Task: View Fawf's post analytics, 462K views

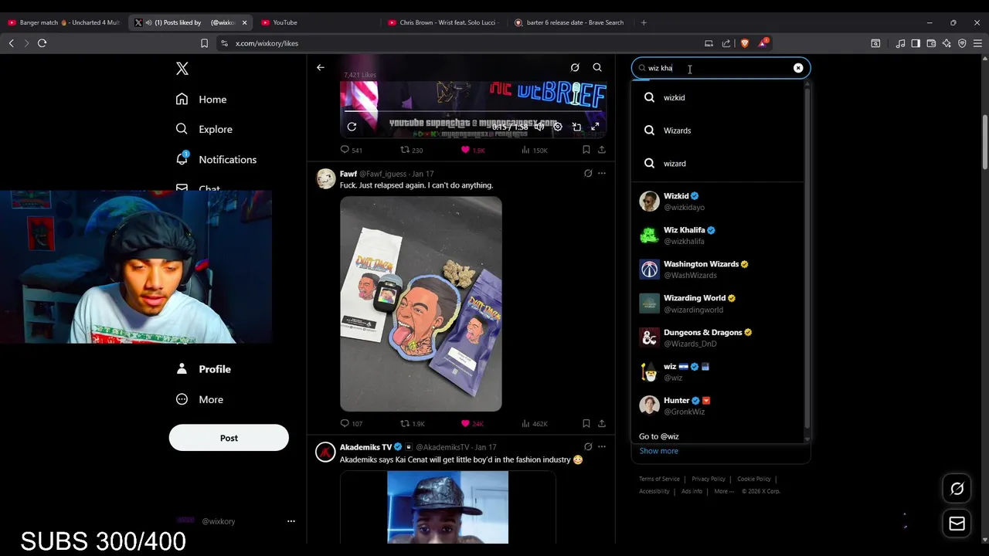Action: point(535,423)
